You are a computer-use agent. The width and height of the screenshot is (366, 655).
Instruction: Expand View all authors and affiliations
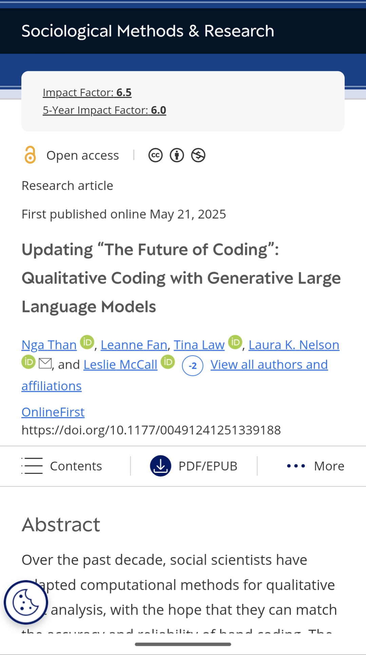point(269,365)
